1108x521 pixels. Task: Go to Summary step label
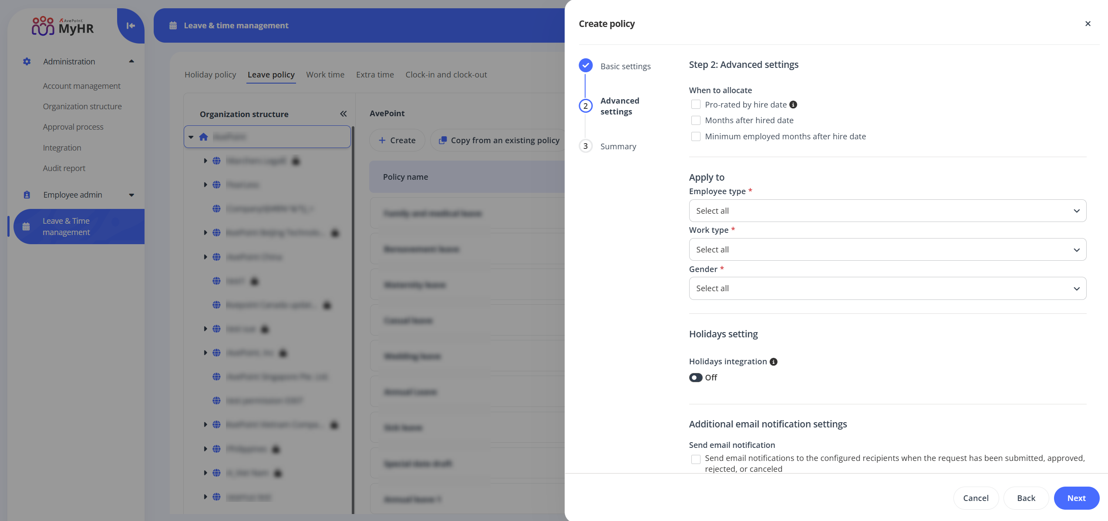point(618,146)
